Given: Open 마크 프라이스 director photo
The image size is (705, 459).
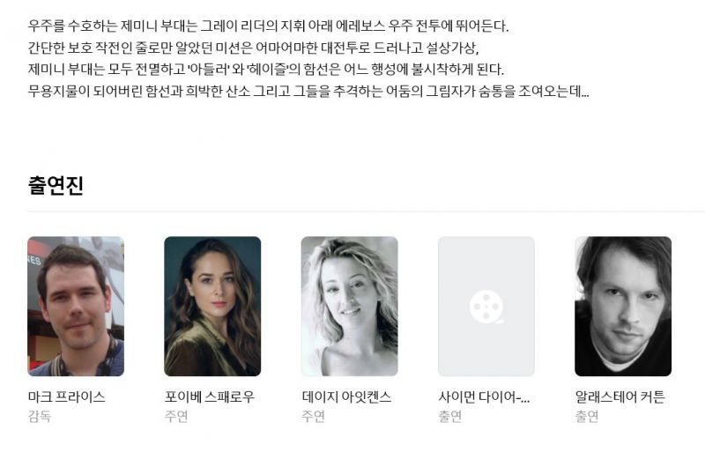Looking at the screenshot, I should (76, 307).
